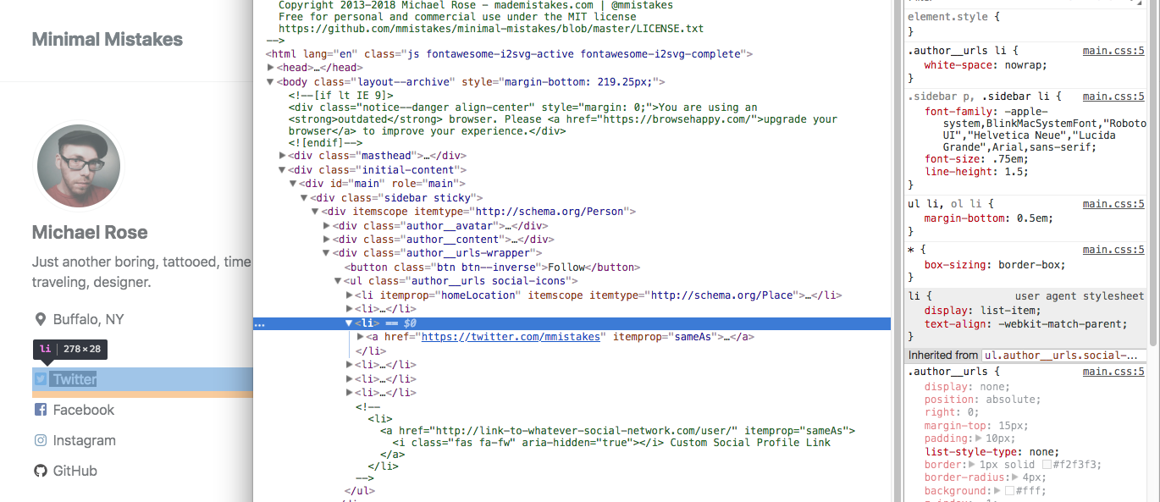Open the GitHub profile link
Viewport: 1160px width, 502px height.
tap(75, 471)
